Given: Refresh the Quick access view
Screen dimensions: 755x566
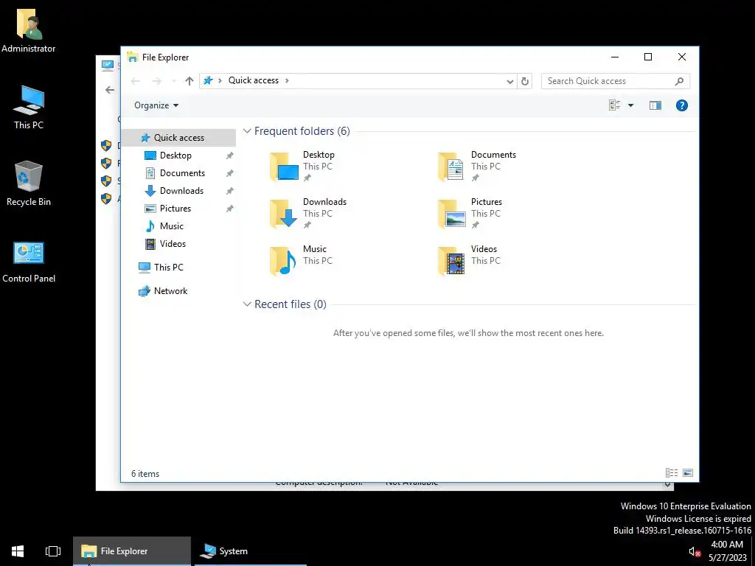Looking at the screenshot, I should click(525, 81).
